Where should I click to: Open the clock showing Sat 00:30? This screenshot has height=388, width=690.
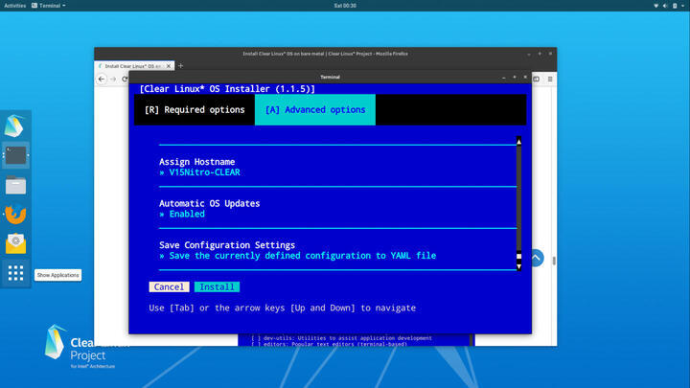345,6
